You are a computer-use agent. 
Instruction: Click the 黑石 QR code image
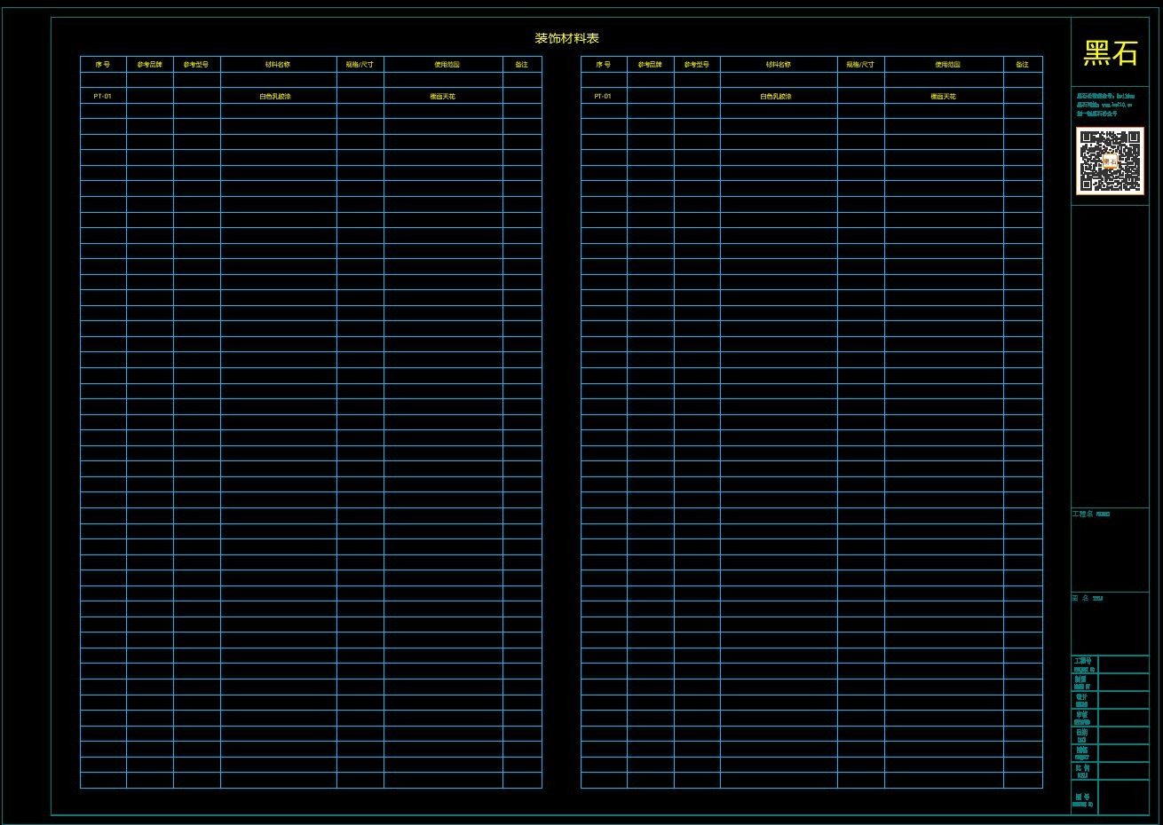tap(1110, 161)
